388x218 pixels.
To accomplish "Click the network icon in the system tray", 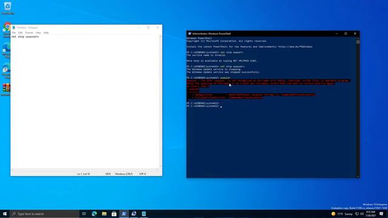I will click(357, 214).
